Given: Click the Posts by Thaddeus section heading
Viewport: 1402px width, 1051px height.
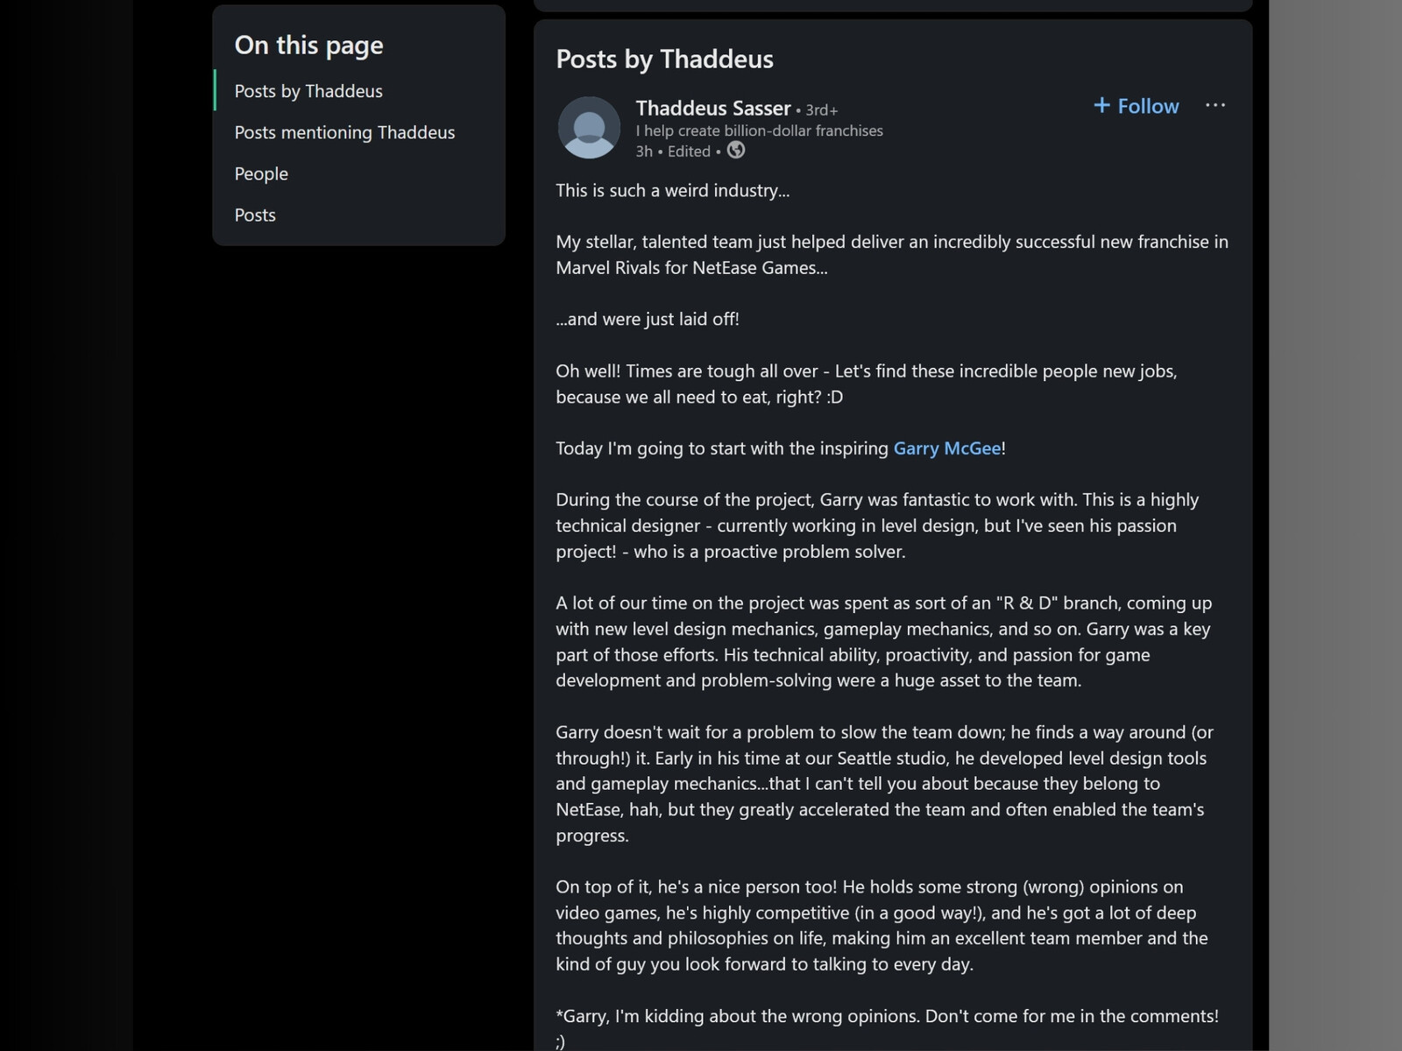Looking at the screenshot, I should (664, 59).
